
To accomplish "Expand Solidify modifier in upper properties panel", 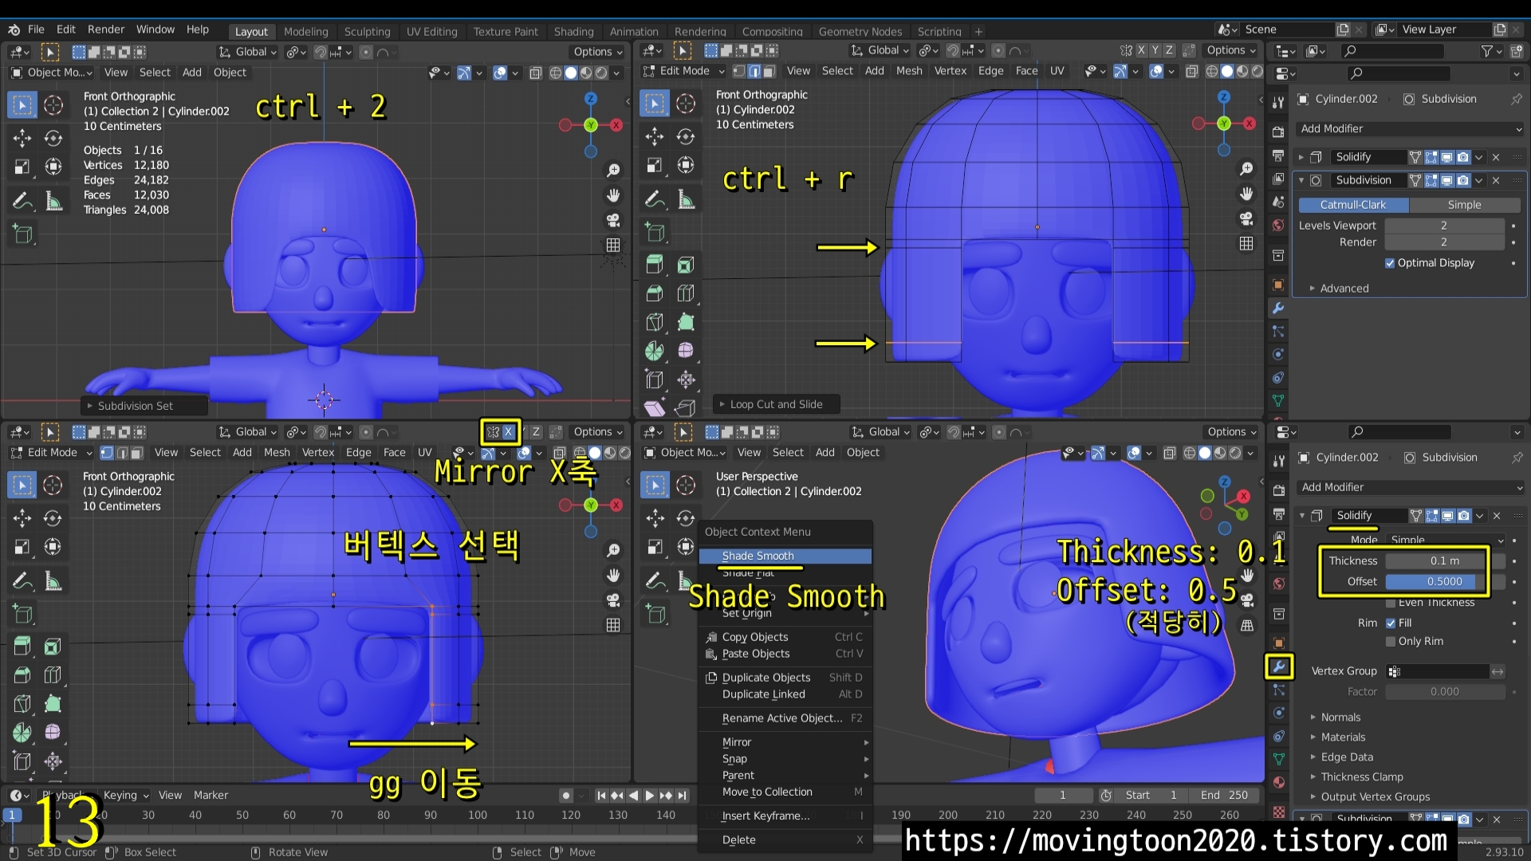I will coord(1301,157).
